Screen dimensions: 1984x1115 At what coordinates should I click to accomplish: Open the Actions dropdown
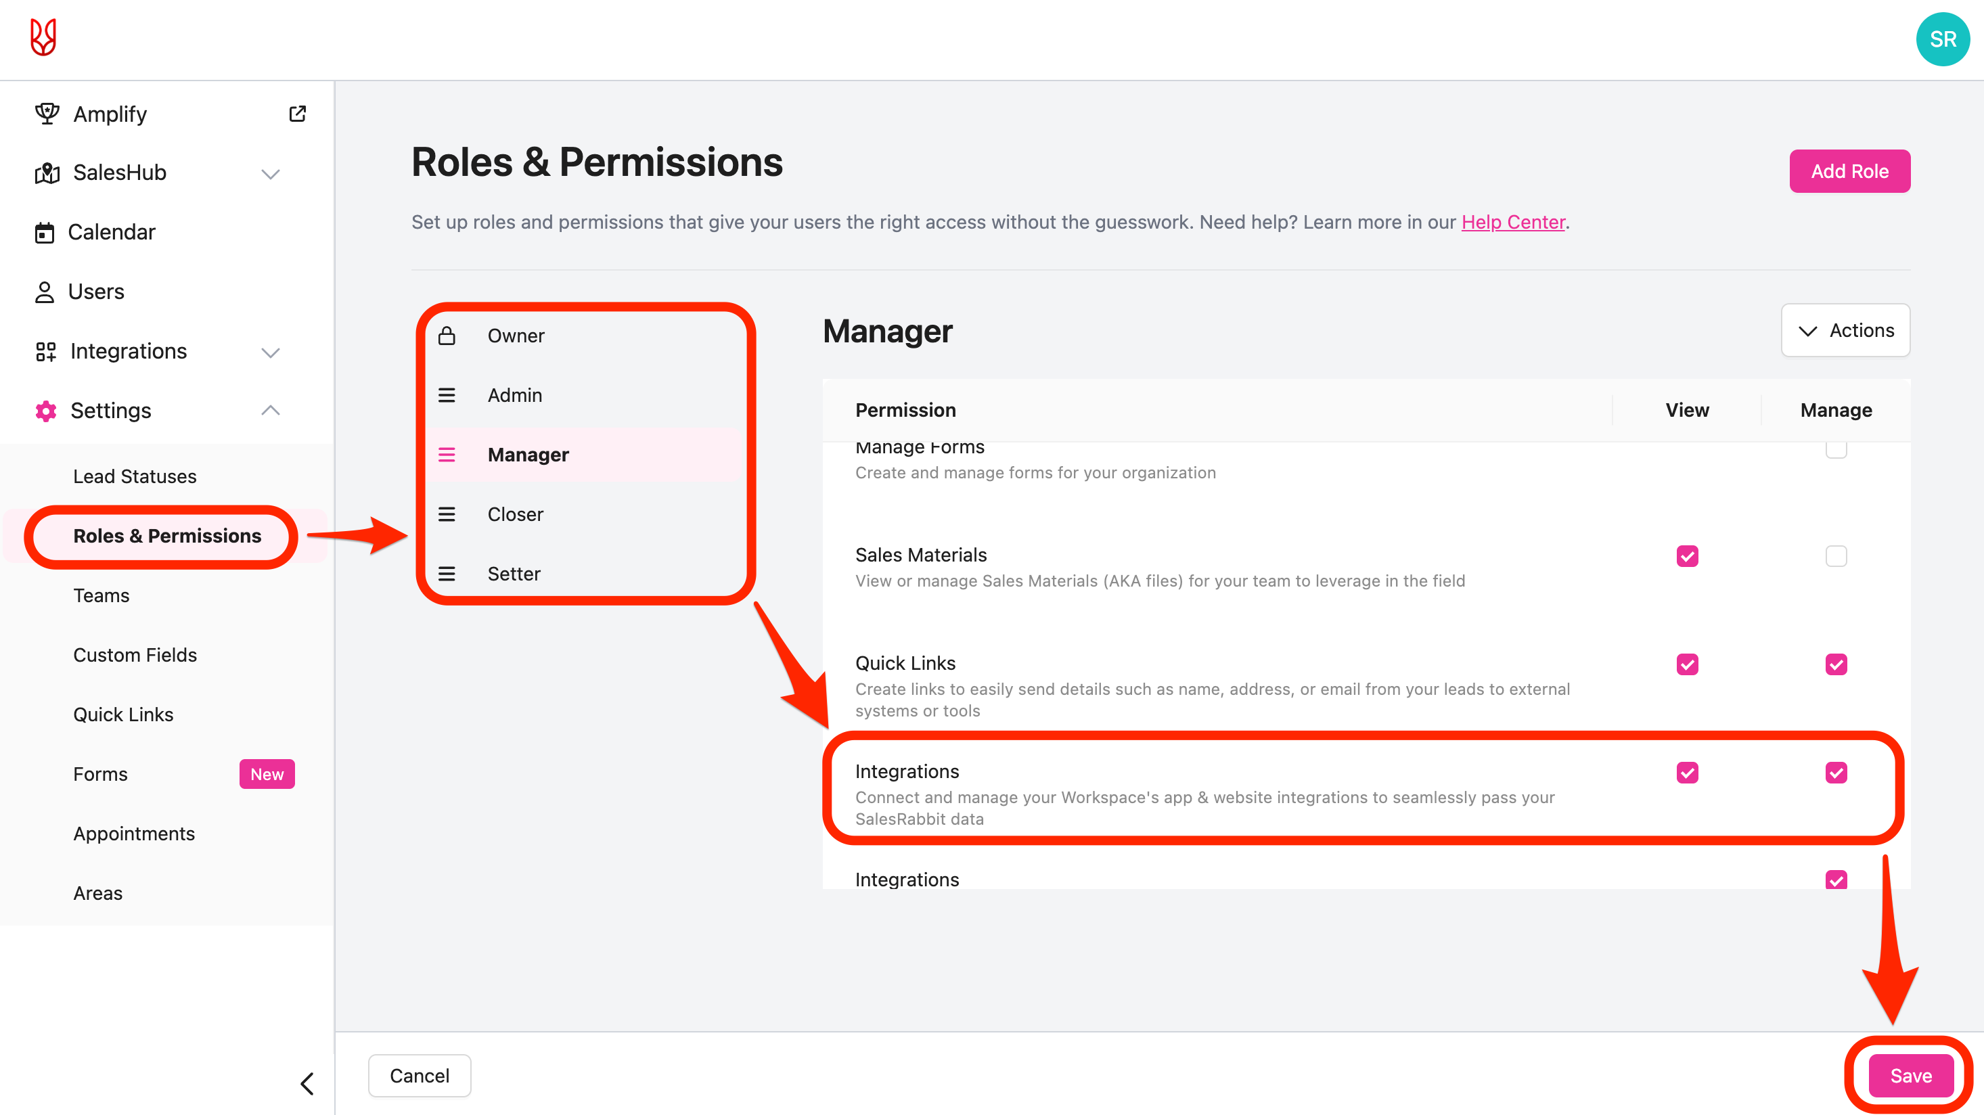pyautogui.click(x=1845, y=330)
